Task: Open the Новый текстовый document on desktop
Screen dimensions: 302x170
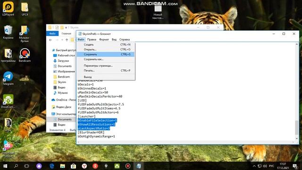Action: [158, 12]
